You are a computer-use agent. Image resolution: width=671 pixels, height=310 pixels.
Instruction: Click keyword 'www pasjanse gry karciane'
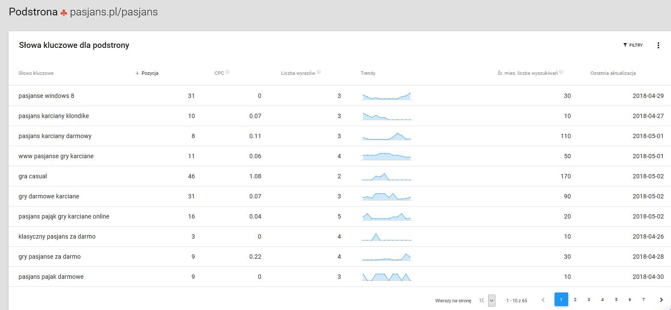(56, 156)
